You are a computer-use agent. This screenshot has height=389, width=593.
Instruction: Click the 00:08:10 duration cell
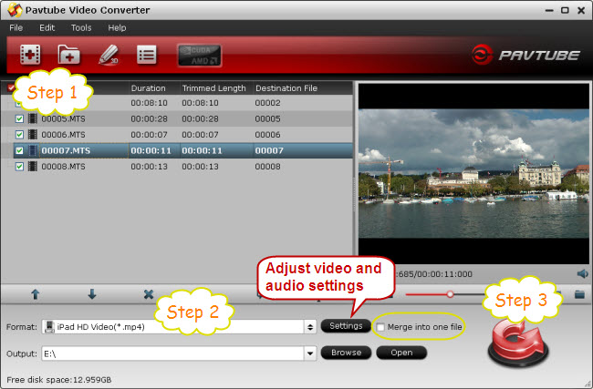(149, 103)
